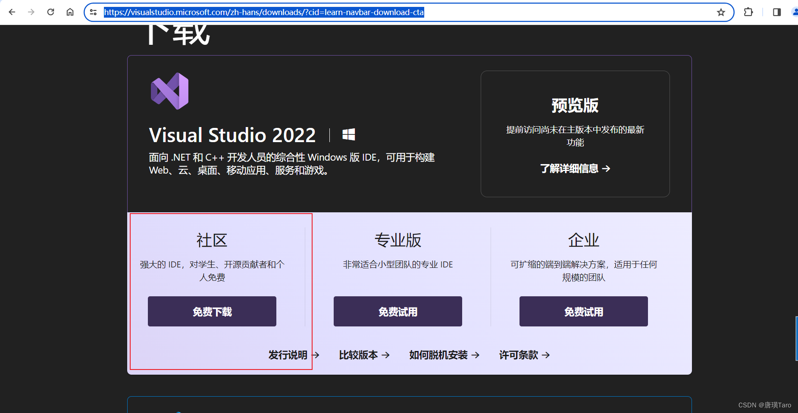
Task: Click the text 提前访问尚未在主版本中发布的最新功能
Action: coord(575,136)
